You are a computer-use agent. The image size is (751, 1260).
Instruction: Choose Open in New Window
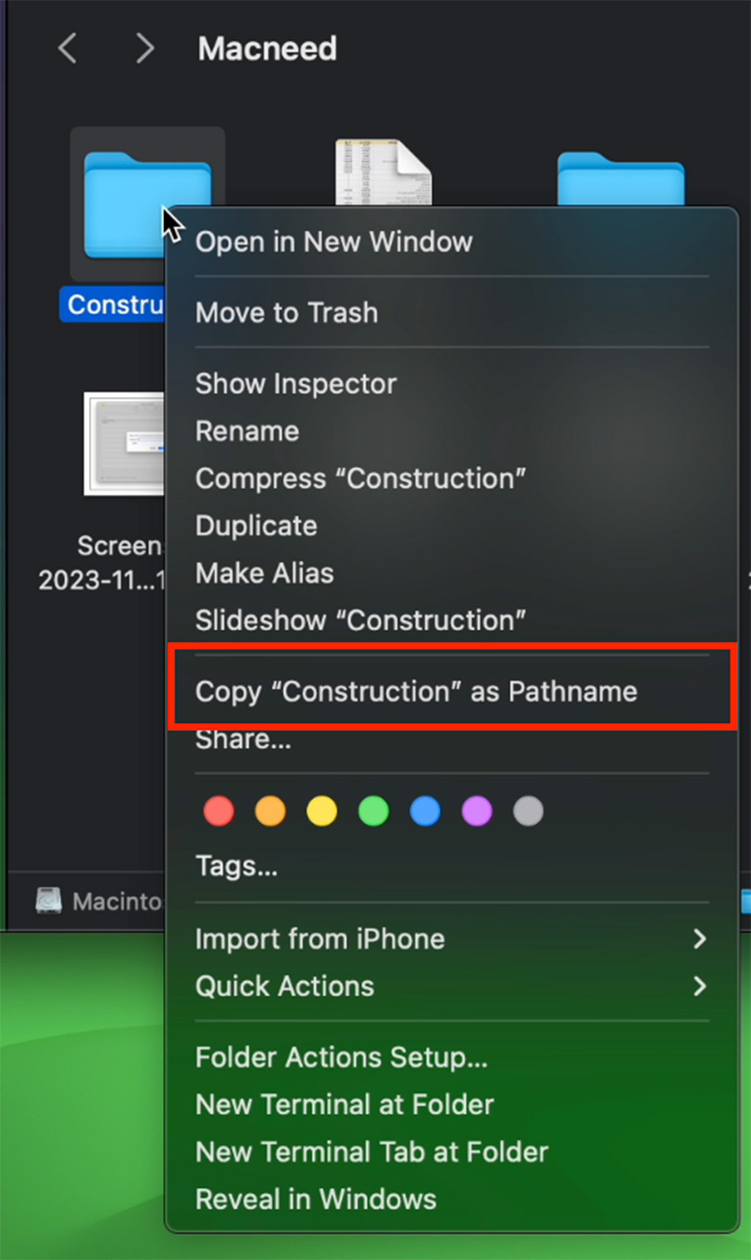coord(451,242)
